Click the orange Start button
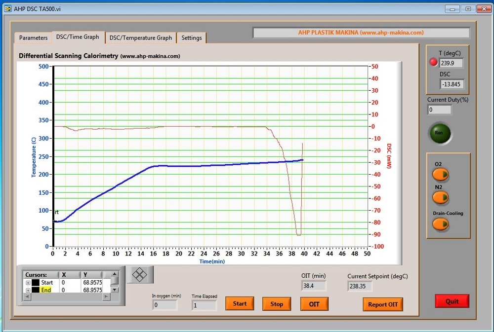 240,304
